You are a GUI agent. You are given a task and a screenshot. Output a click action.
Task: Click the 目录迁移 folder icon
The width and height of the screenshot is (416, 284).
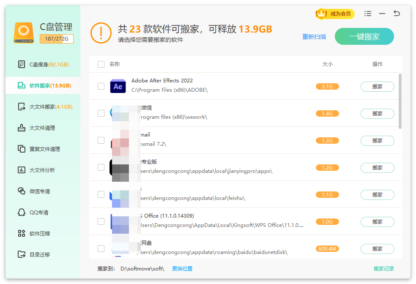click(x=22, y=254)
